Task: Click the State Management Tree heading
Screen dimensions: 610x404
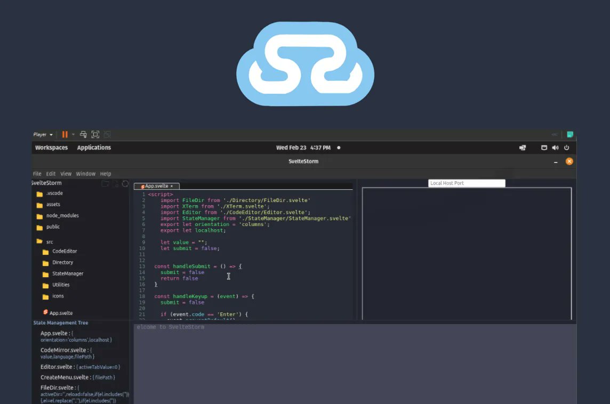Action: click(61, 323)
